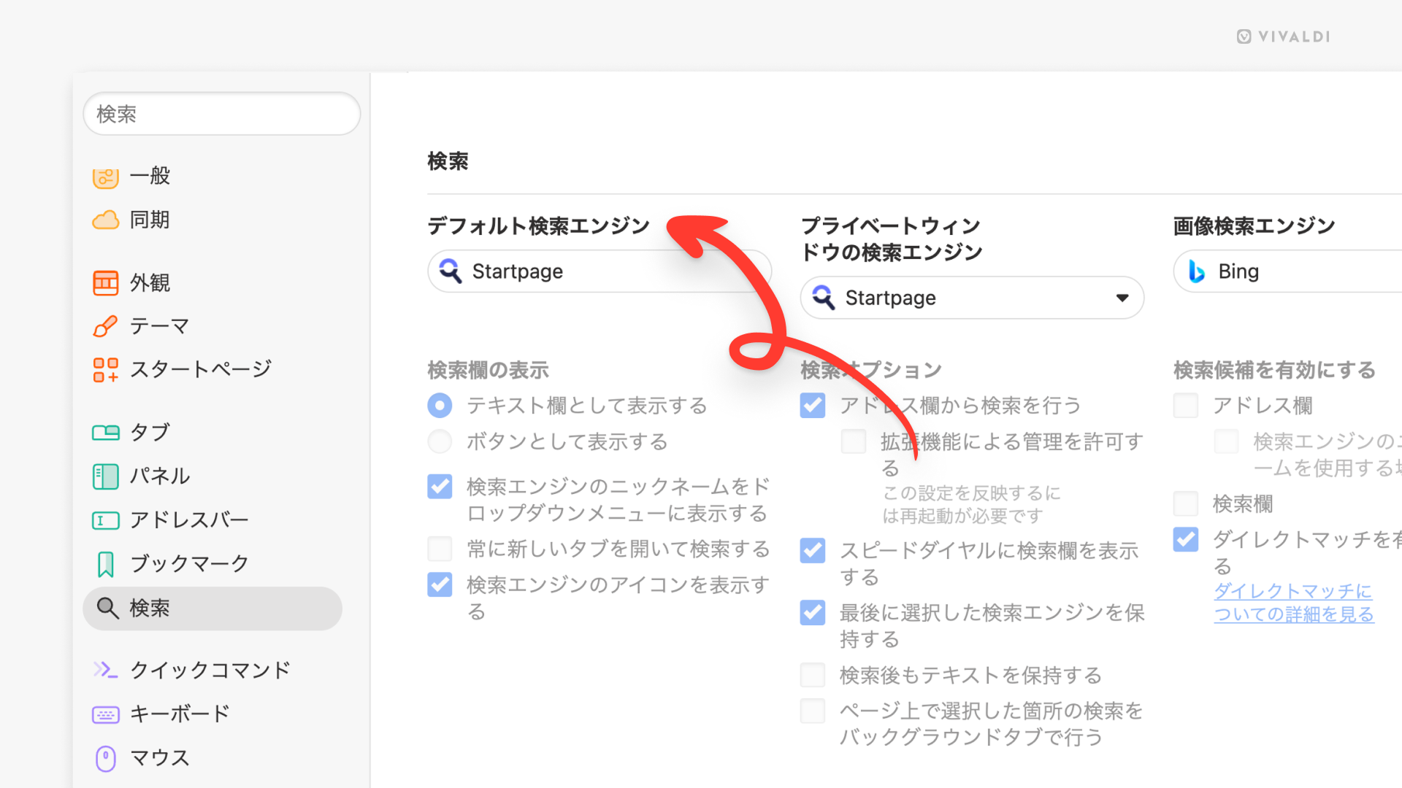Click the 一般 settings icon
The height and width of the screenshot is (788, 1402).
pos(106,177)
